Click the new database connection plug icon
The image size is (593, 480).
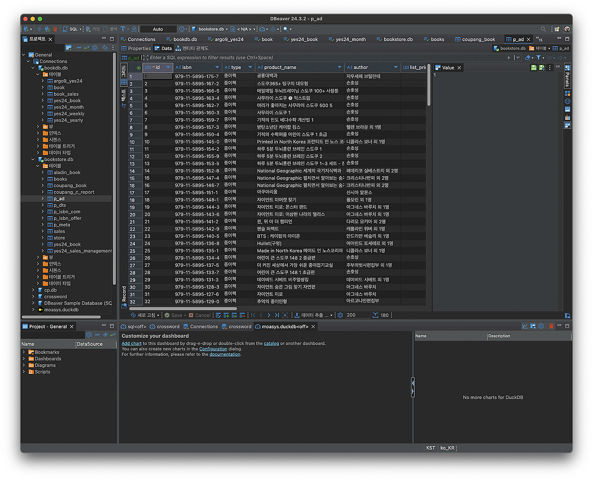(x=27, y=29)
